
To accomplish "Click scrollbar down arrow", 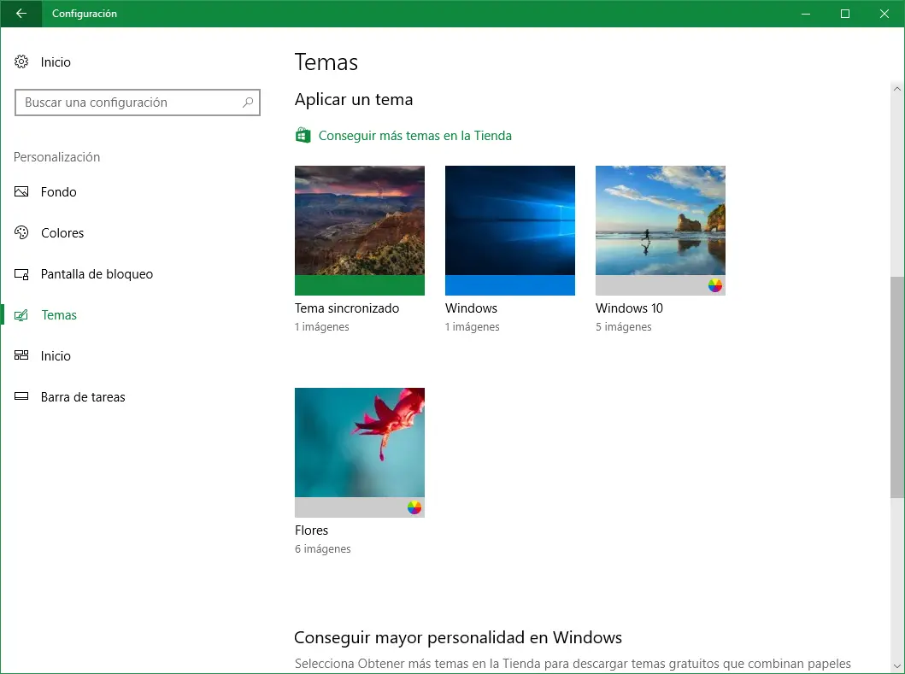I will pos(897,666).
